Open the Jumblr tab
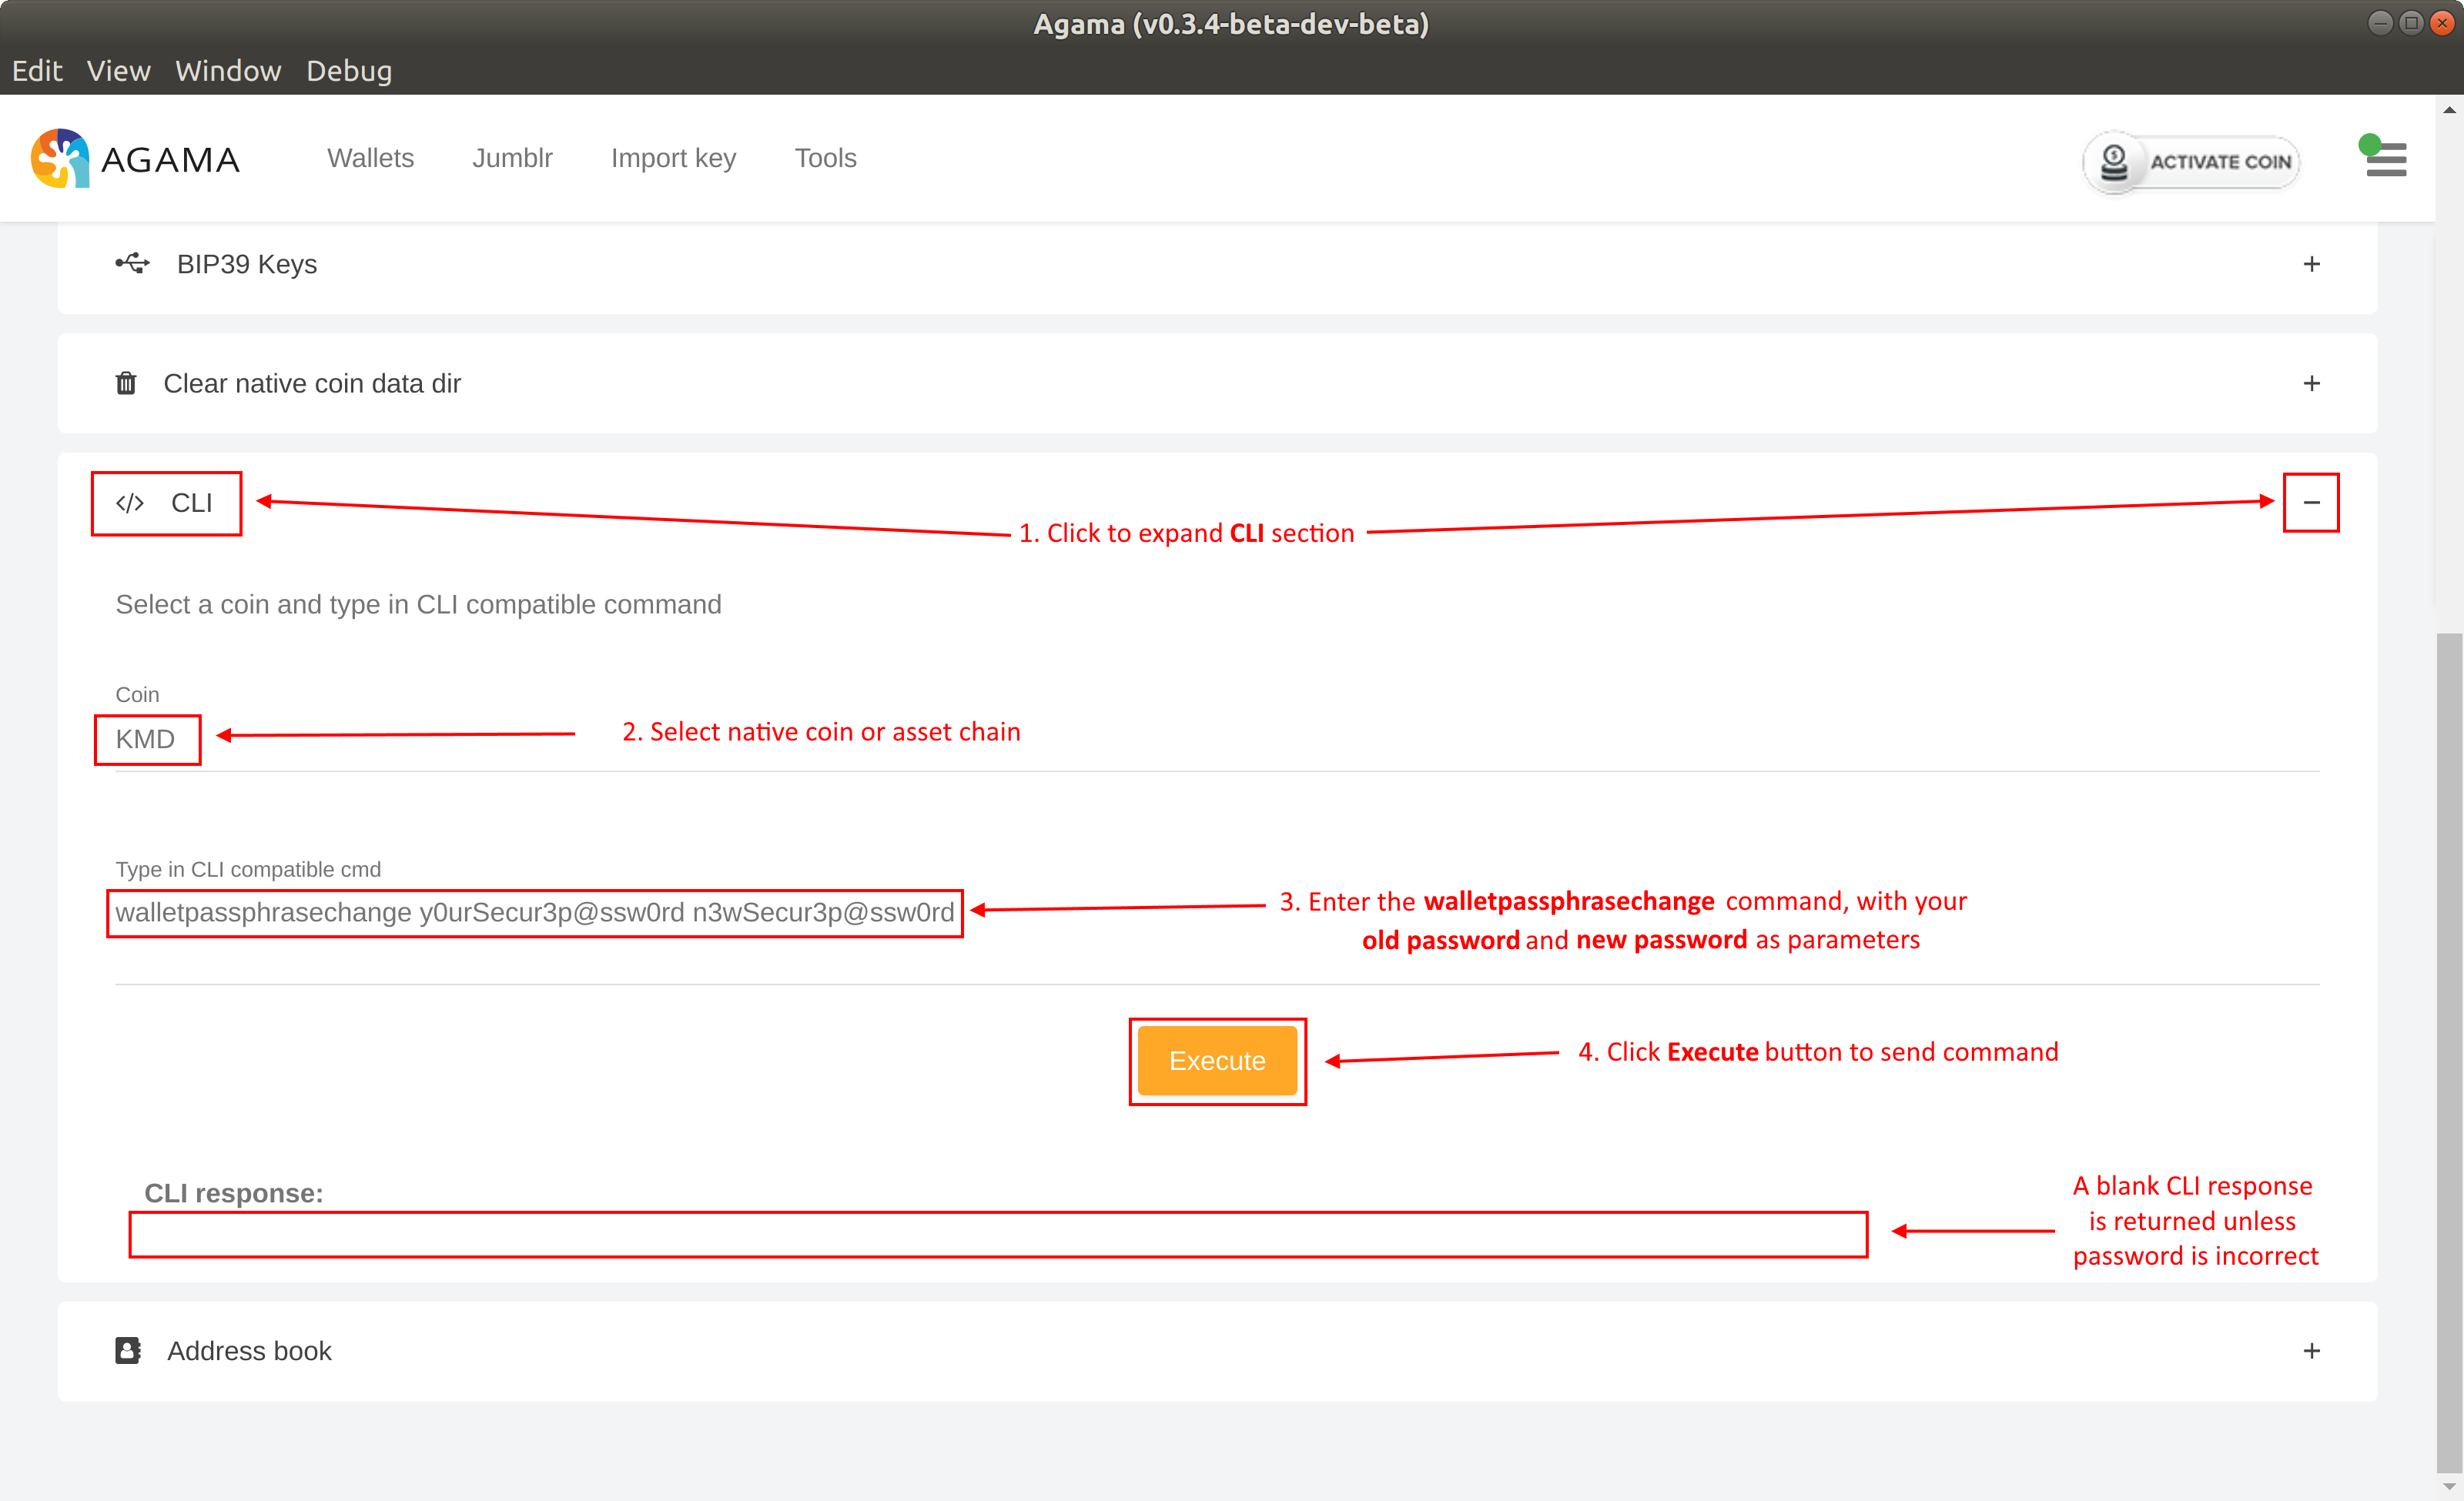 [512, 158]
